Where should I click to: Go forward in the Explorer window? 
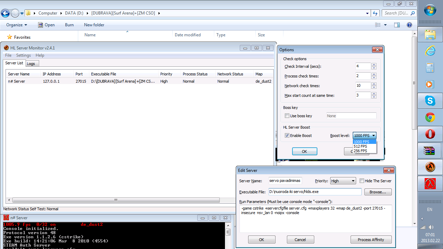pyautogui.click(x=15, y=13)
